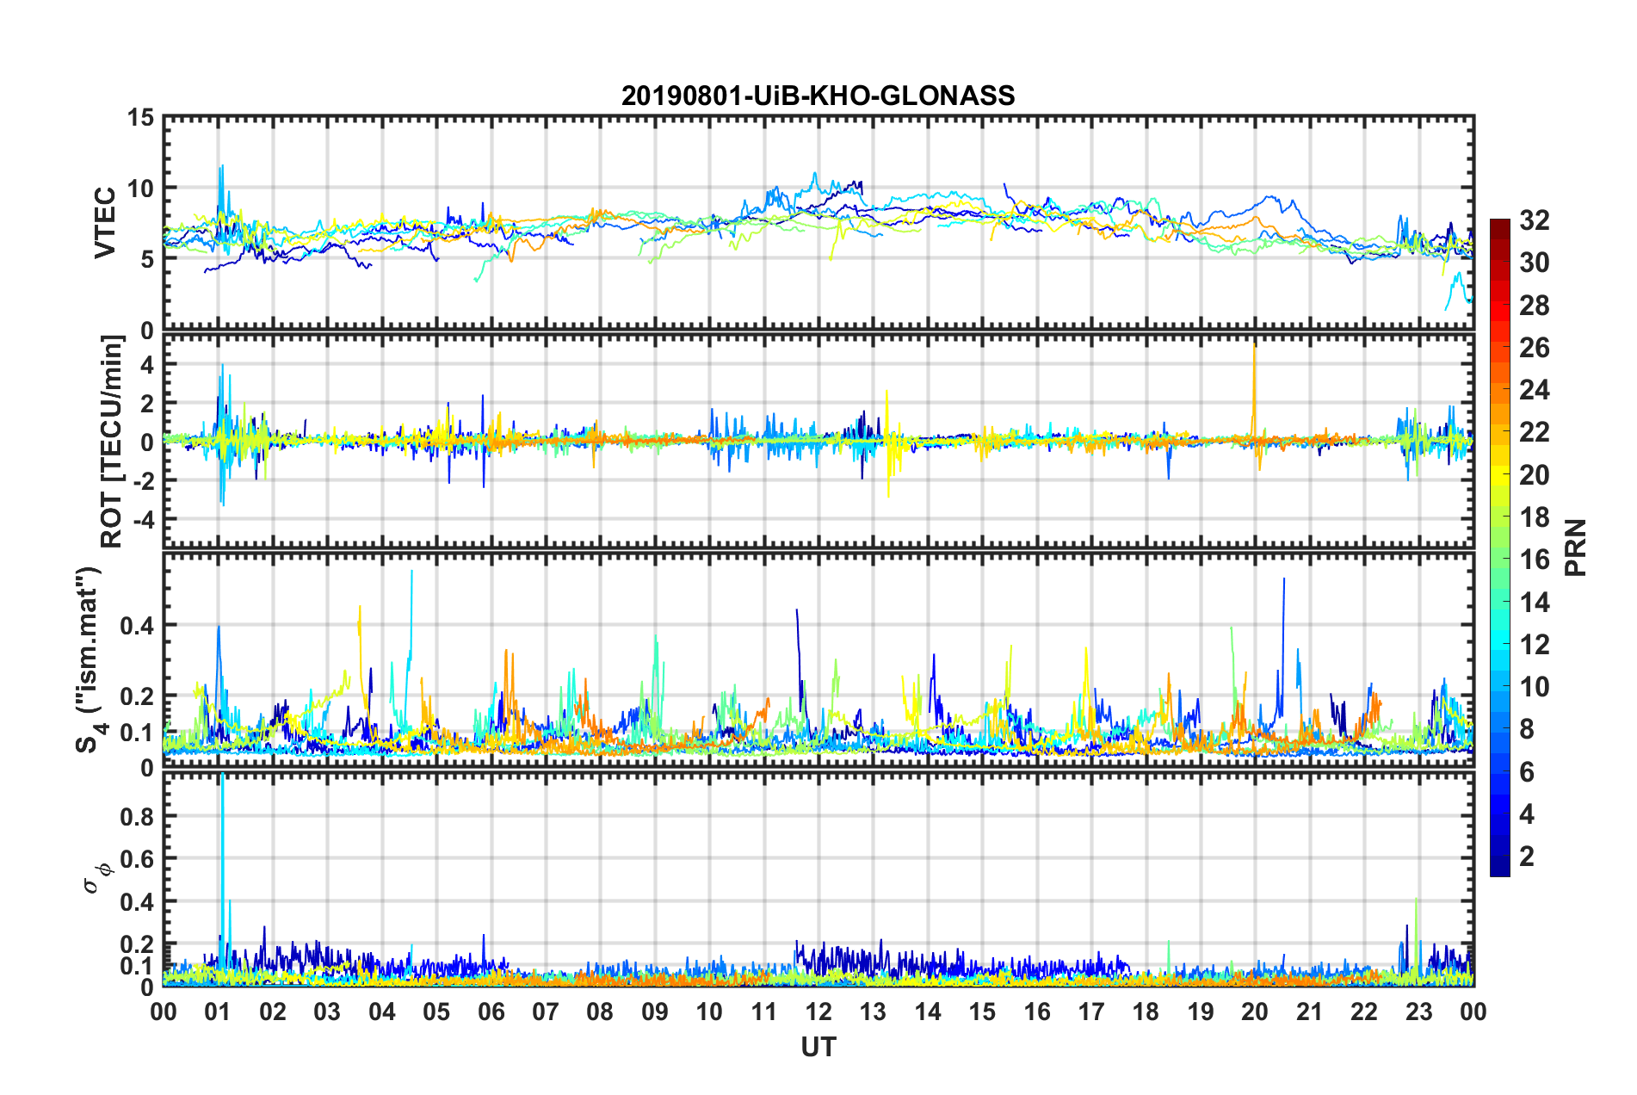Image resolution: width=1637 pixels, height=1095 pixels.
Task: Select colorbar tick value 24
Action: (x=1535, y=390)
